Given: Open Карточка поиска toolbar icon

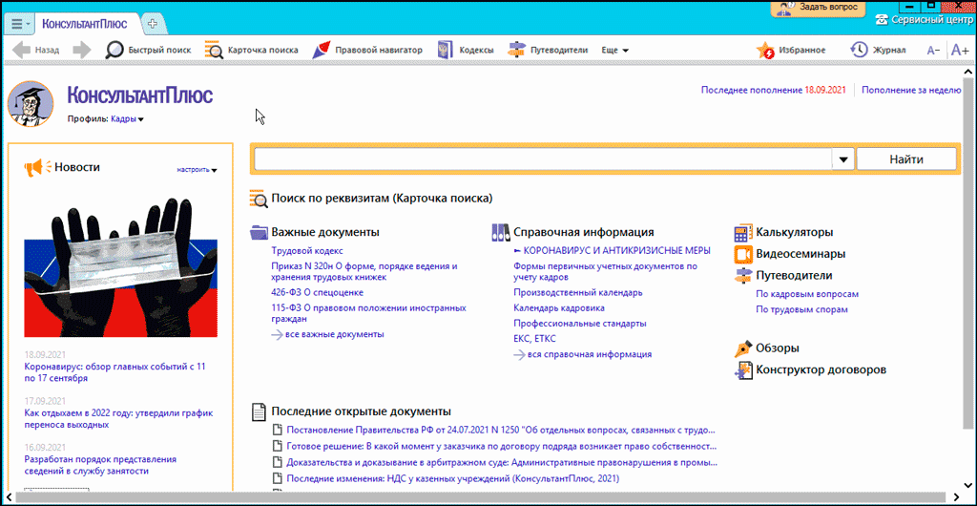Looking at the screenshot, I should point(214,50).
